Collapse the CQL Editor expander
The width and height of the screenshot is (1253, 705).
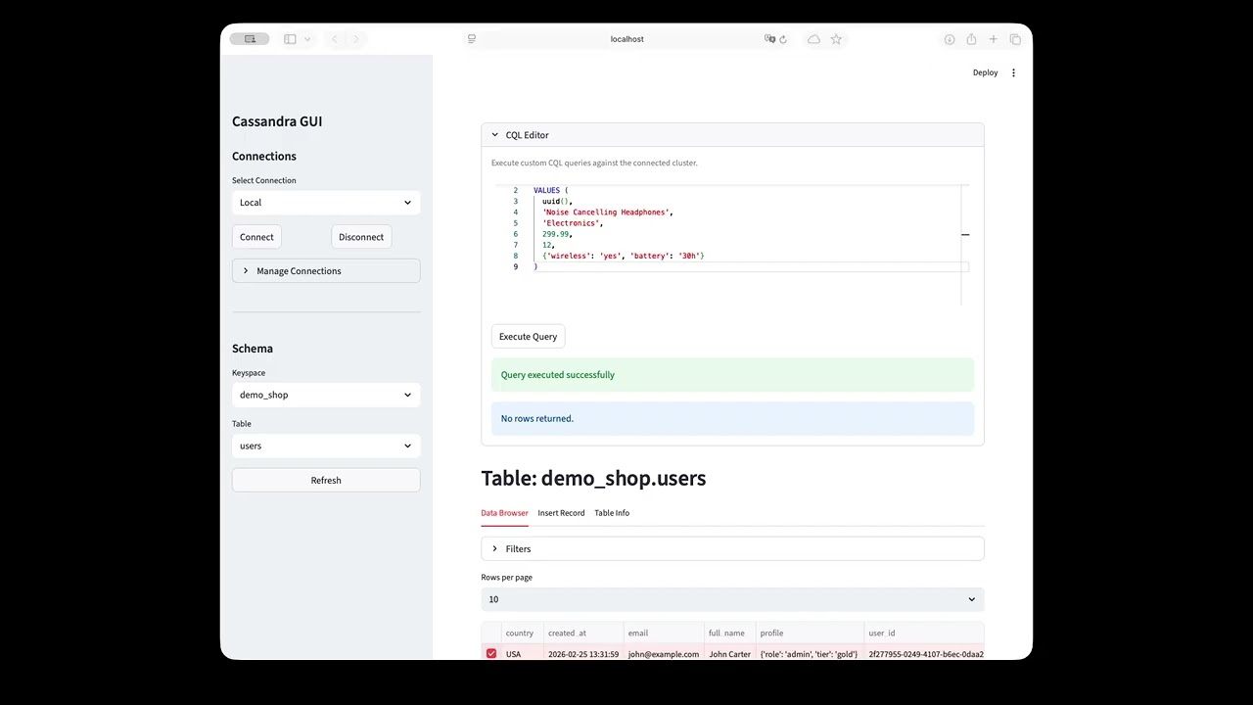[x=732, y=135]
